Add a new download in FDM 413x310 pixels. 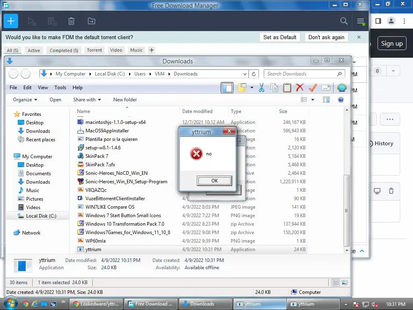point(11,21)
